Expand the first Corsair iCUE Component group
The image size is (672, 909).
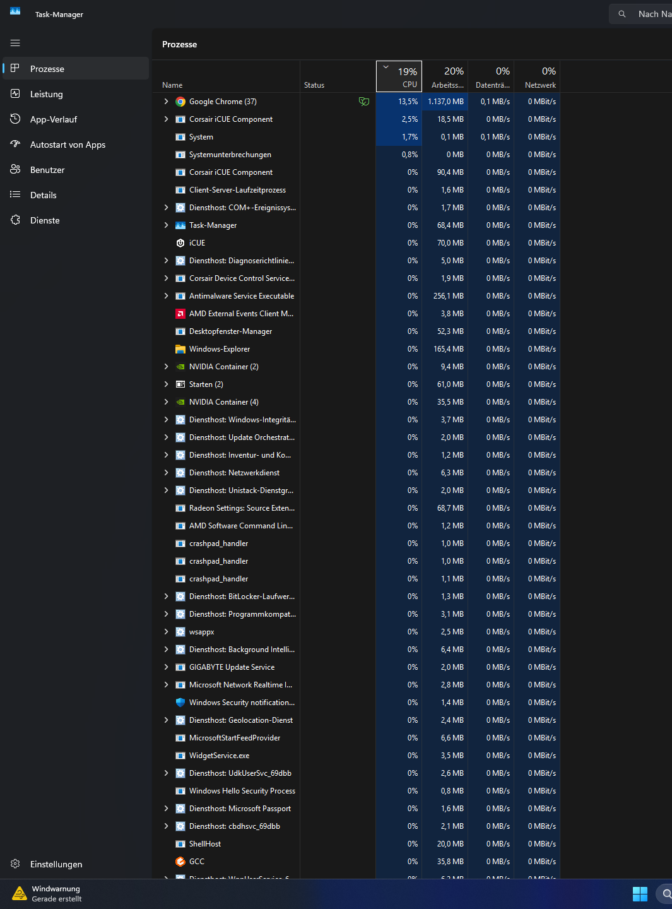[166, 119]
